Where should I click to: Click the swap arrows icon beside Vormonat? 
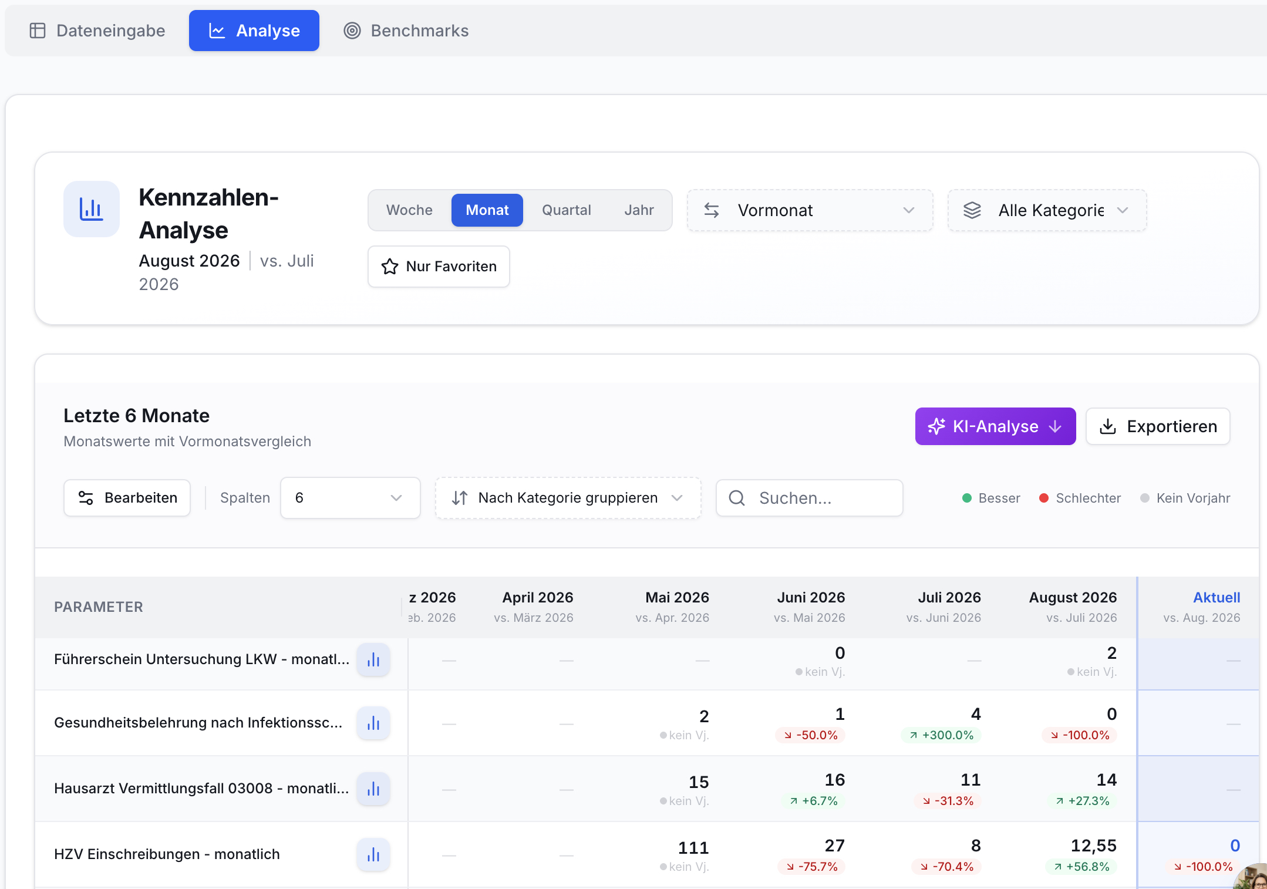point(712,210)
